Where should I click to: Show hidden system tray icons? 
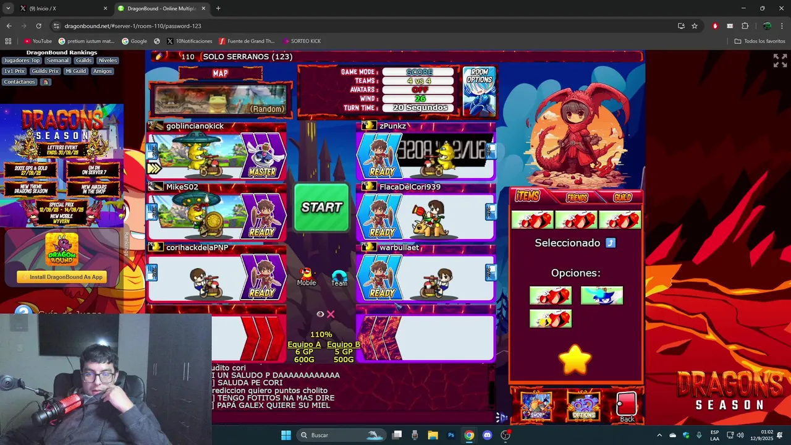(659, 435)
